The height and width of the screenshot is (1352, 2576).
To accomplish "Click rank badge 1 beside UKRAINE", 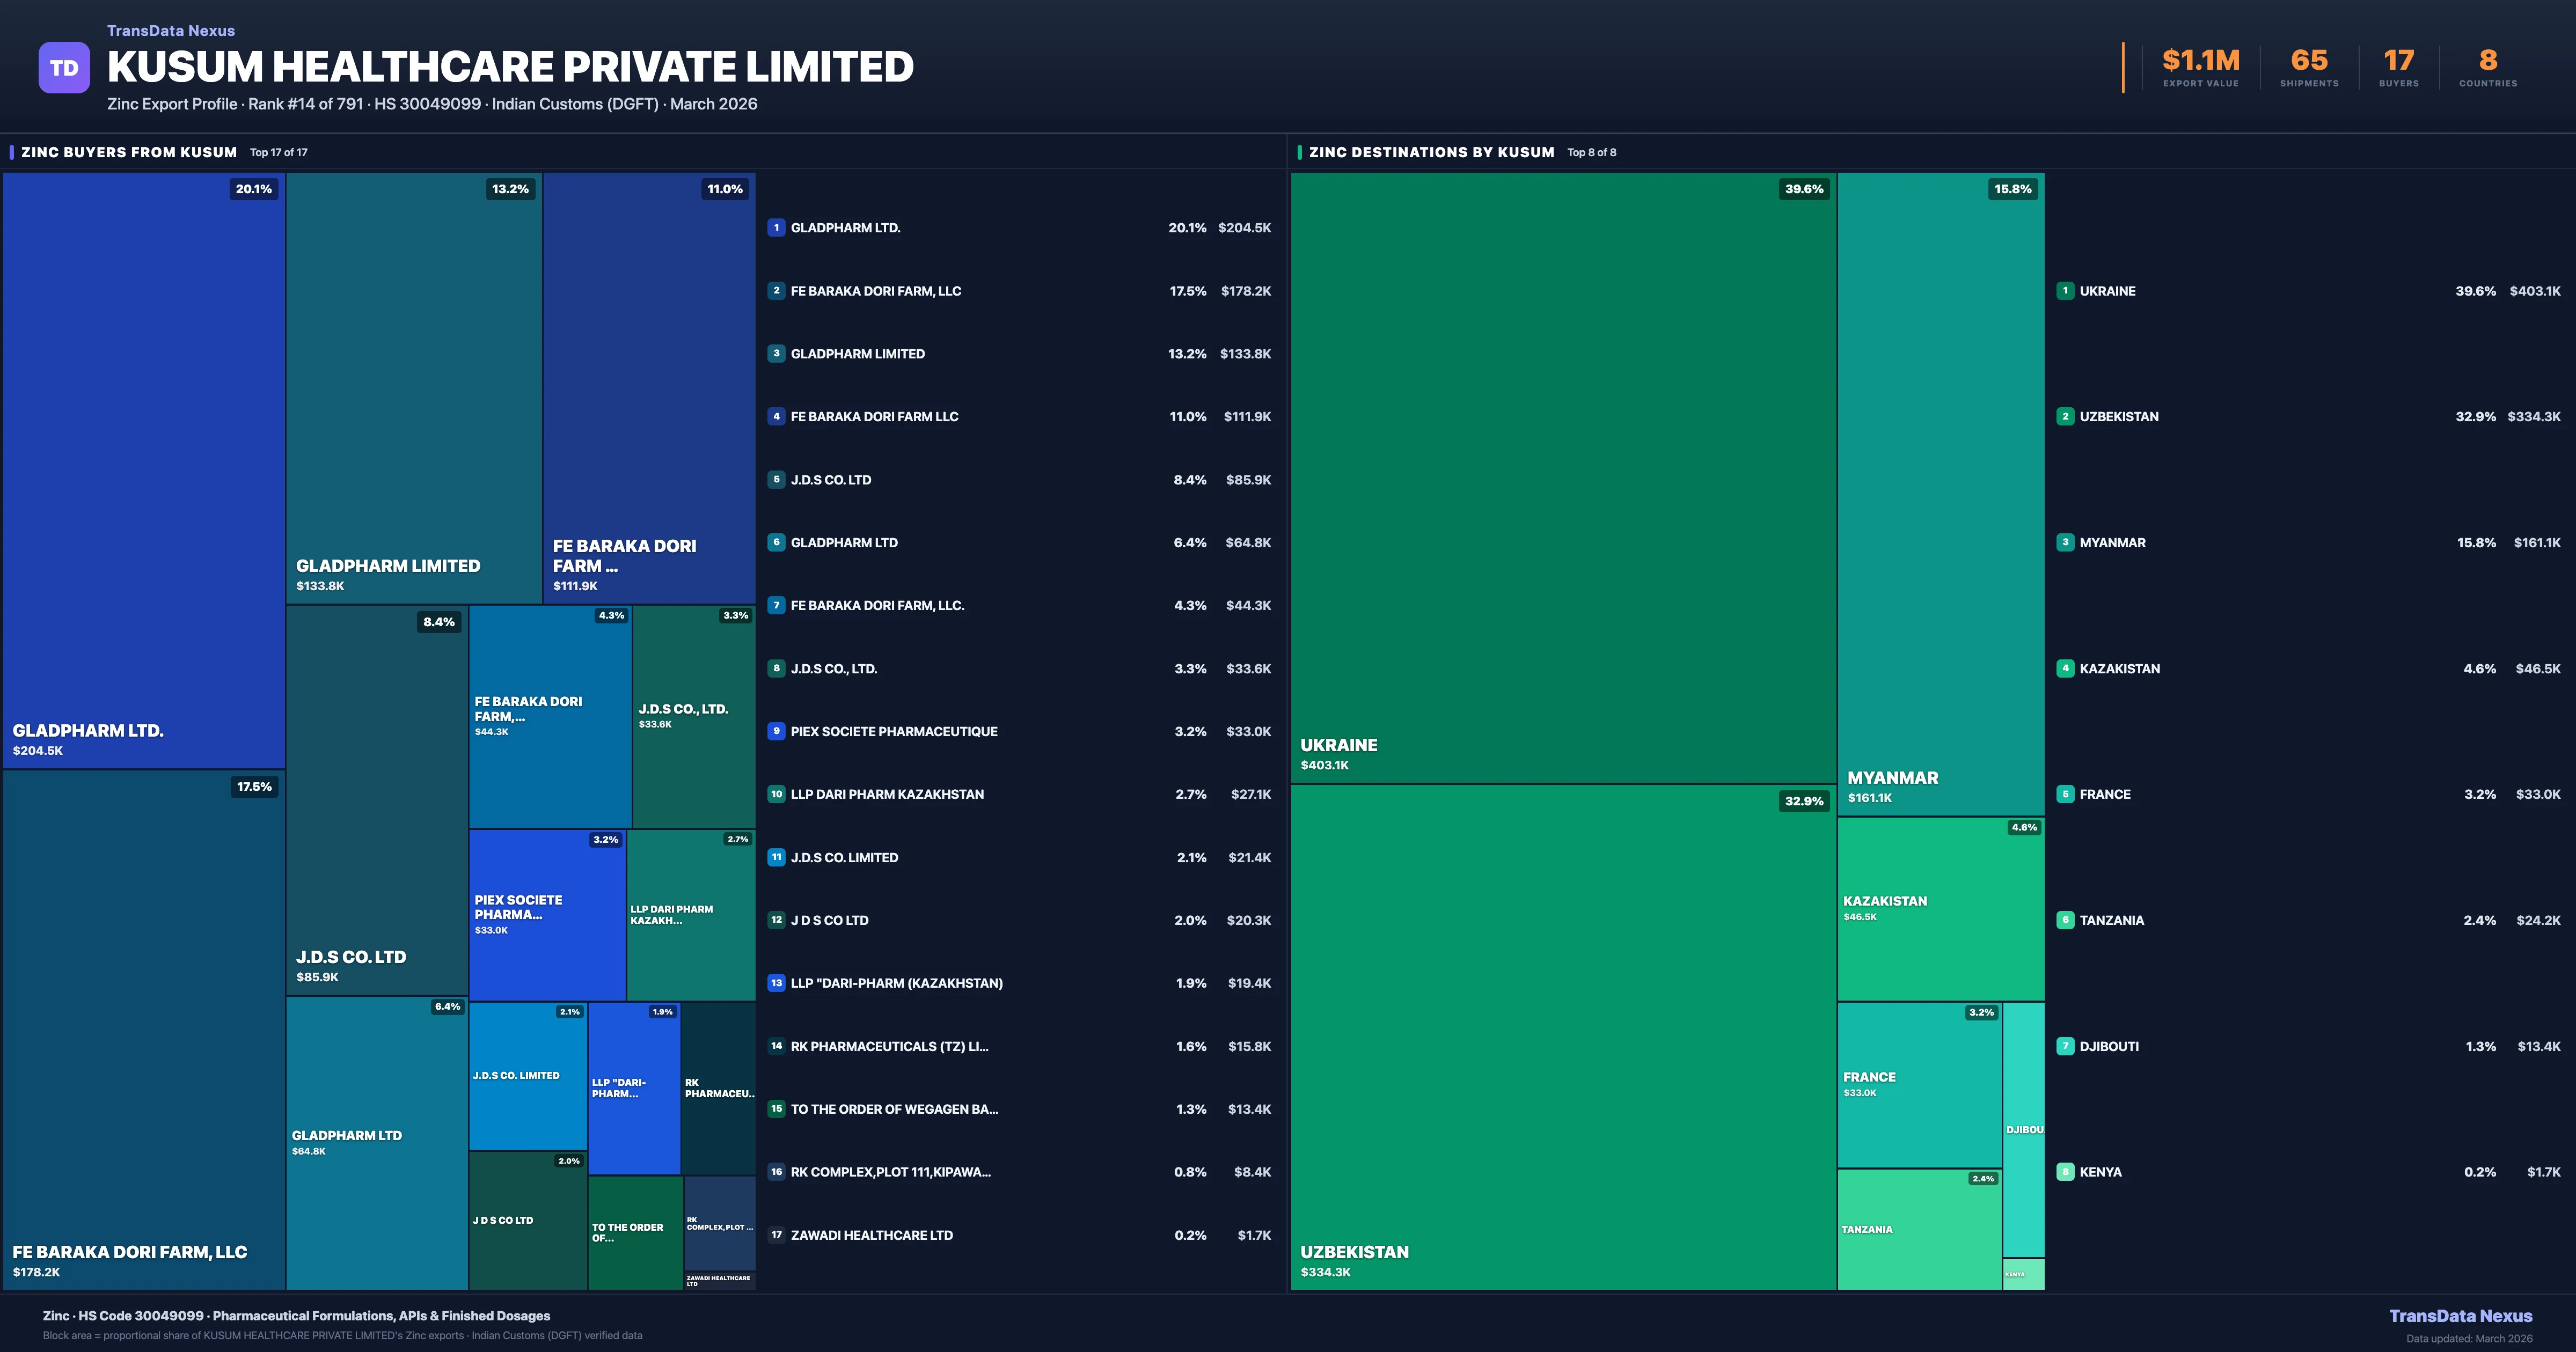I will coord(2065,291).
